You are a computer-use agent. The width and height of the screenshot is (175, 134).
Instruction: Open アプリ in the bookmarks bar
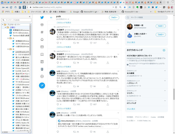[x=6, y=12]
